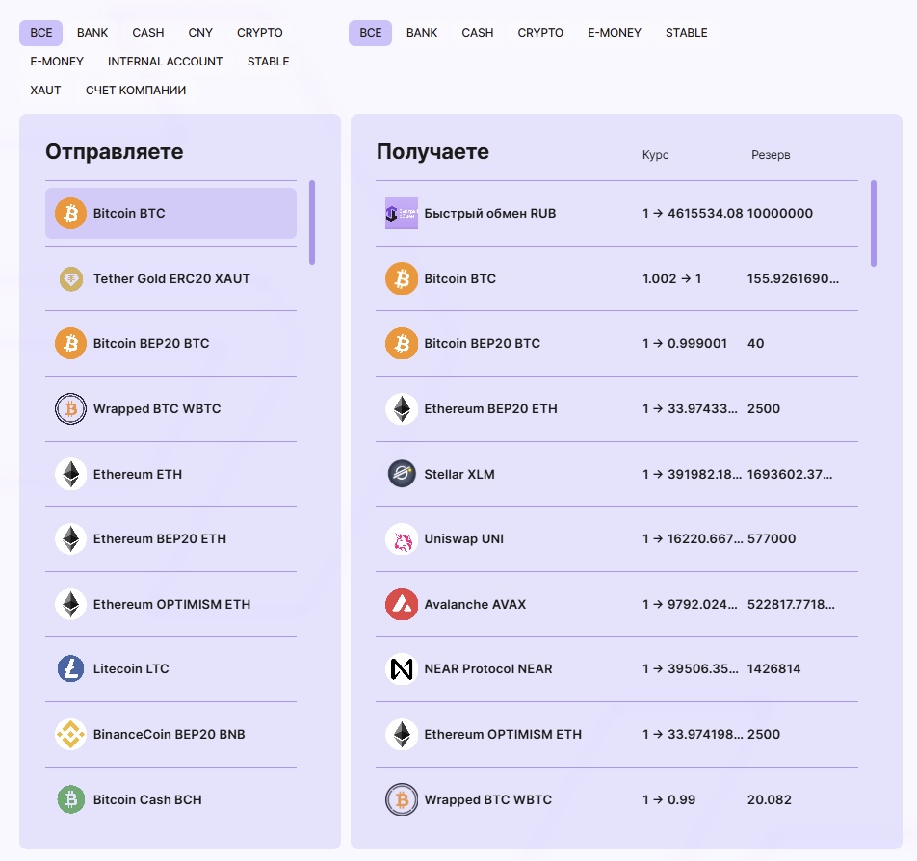Select the CASH filter above Получаете
Image resolution: width=917 pixels, height=861 pixels.
point(477,33)
